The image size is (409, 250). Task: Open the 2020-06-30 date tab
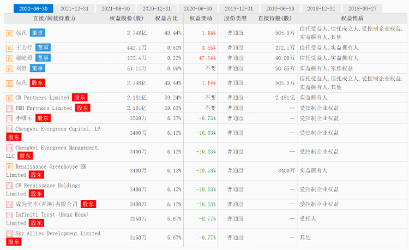pos(198,9)
